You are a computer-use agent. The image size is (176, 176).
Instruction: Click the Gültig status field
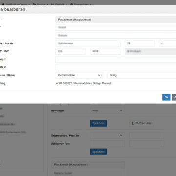pos(142,75)
